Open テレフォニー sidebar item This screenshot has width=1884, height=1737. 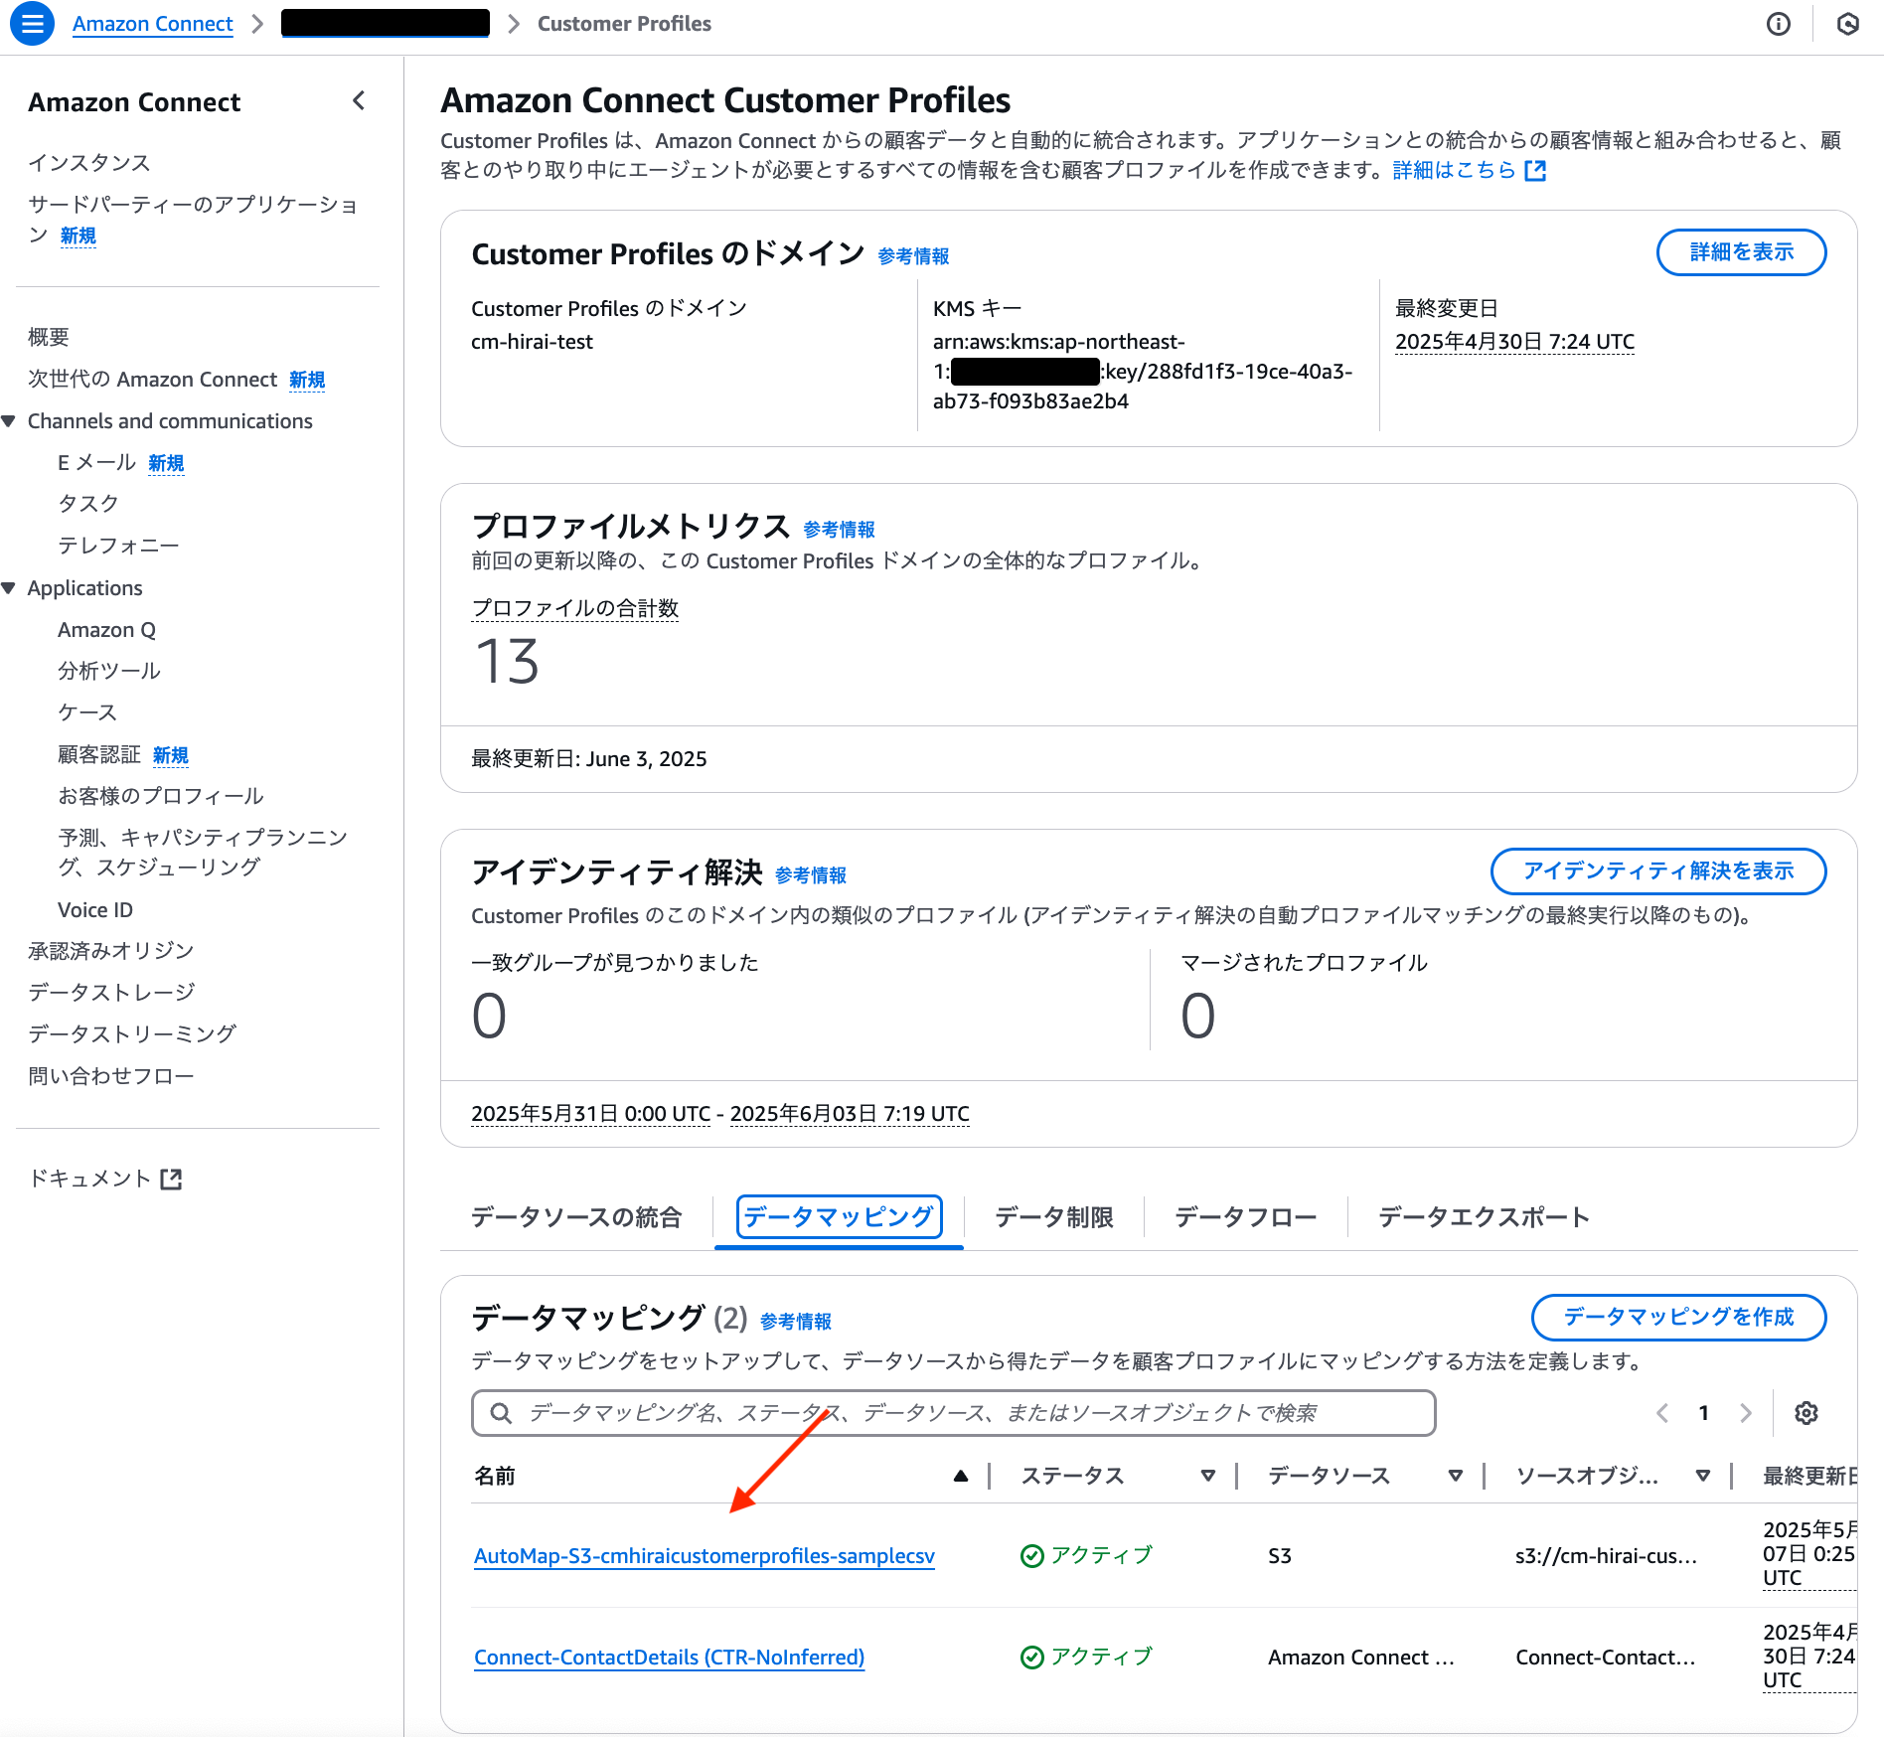[118, 546]
